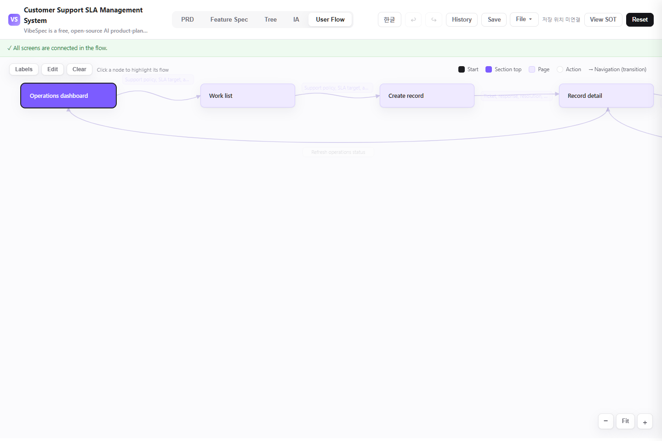
Task: Switch to the Feature Spec tab
Action: tap(229, 20)
